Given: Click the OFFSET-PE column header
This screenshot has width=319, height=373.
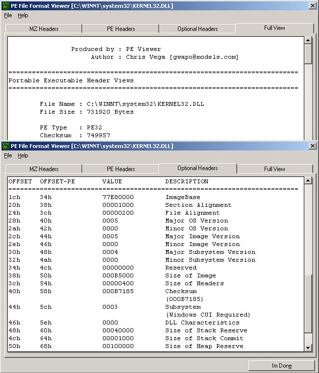Looking at the screenshot, I should (57, 181).
